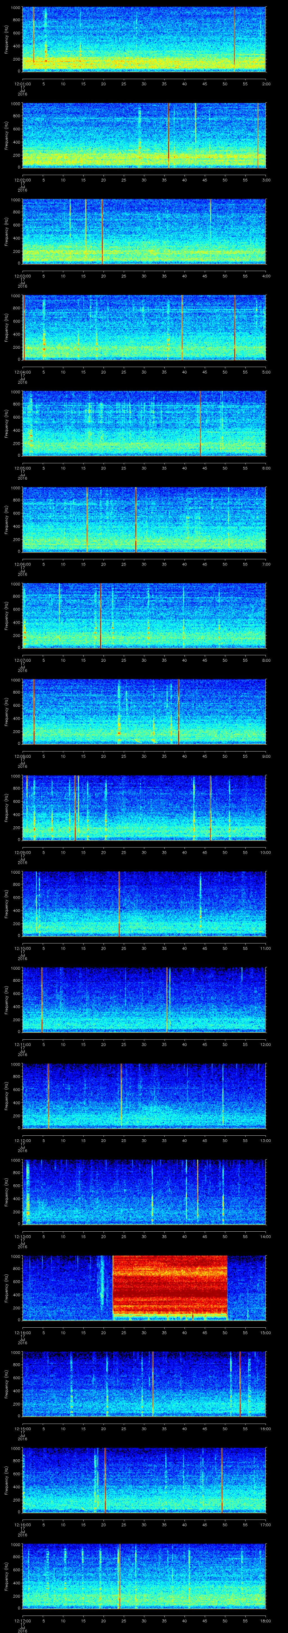The height and width of the screenshot is (1633, 288).
Task: Click the 12:03:00 start time label
Action: pos(23,276)
